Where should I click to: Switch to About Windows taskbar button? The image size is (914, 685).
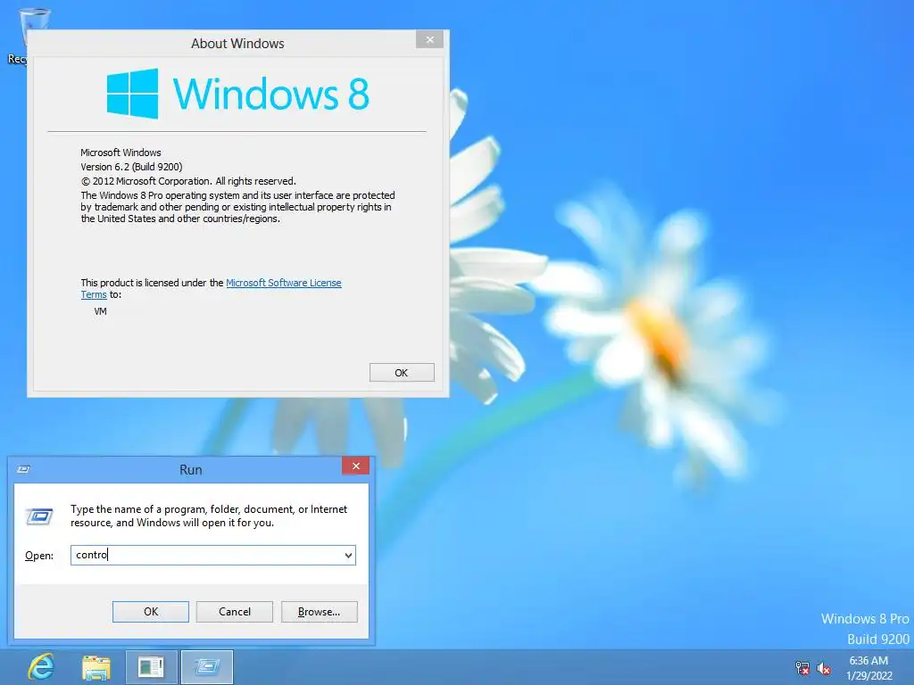pos(151,667)
